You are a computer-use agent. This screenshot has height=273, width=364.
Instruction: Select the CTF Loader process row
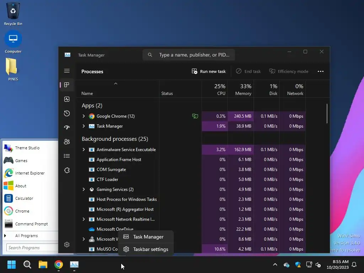pos(191,180)
